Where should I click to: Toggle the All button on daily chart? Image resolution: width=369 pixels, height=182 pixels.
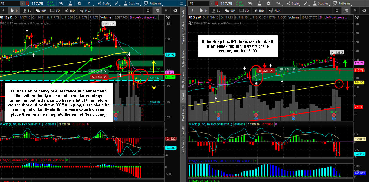[166, 10]
